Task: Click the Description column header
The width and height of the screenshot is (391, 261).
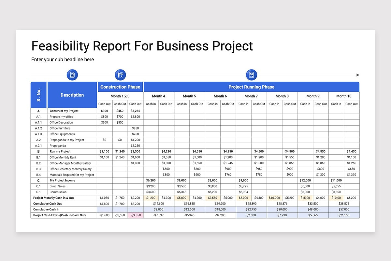Action: tap(72, 95)
